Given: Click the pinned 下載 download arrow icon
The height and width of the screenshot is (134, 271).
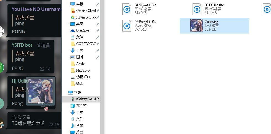Looking at the screenshot, I should [73, 51].
